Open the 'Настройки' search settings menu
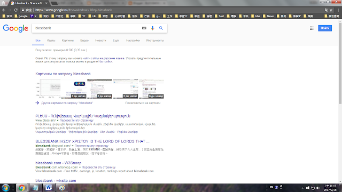The width and height of the screenshot is (342, 192). tap(133, 41)
